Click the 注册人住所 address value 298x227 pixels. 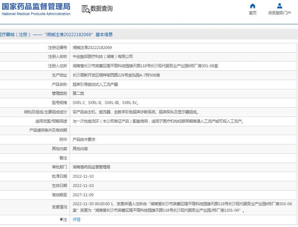[x=145, y=66]
